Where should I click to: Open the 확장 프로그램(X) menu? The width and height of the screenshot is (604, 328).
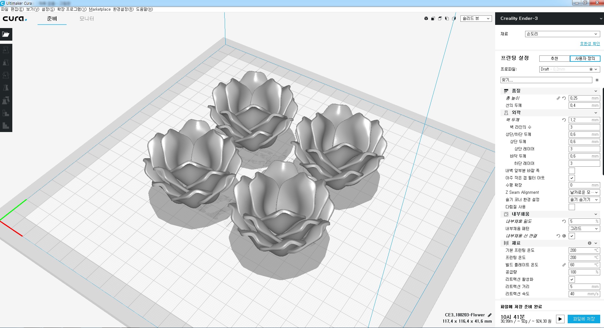[72, 9]
